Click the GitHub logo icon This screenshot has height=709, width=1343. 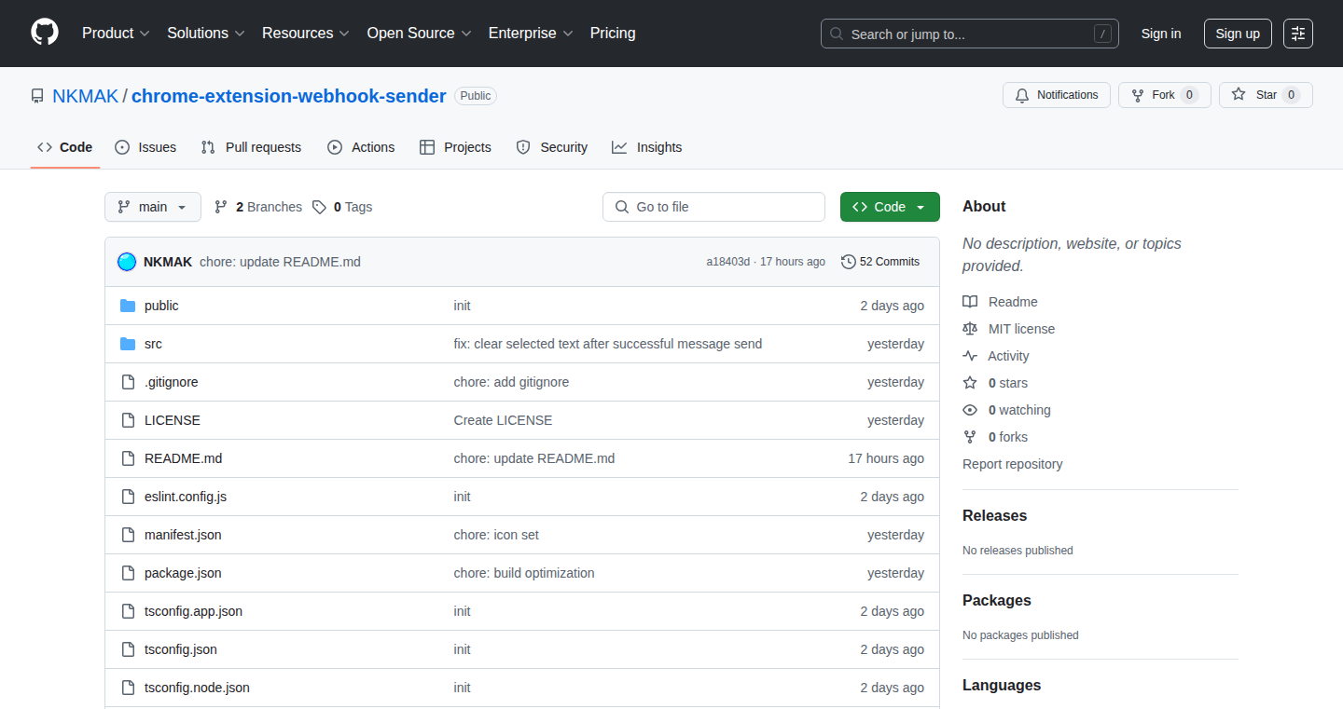[45, 33]
